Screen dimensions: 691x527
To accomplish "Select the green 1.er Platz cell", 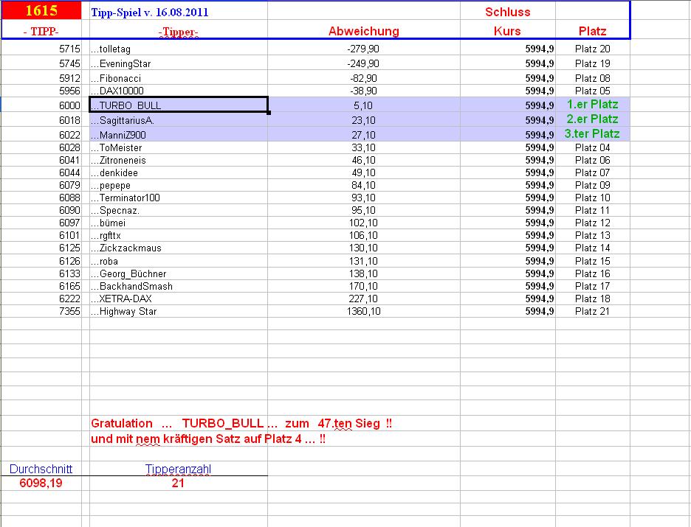I will click(592, 104).
